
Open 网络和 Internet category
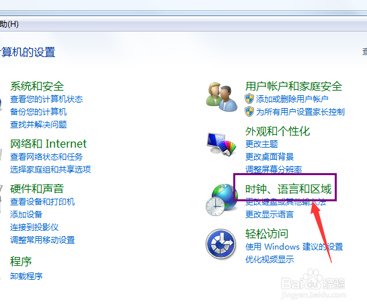(x=48, y=144)
